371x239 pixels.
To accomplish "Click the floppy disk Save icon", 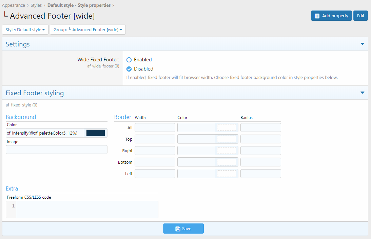I will [178, 229].
